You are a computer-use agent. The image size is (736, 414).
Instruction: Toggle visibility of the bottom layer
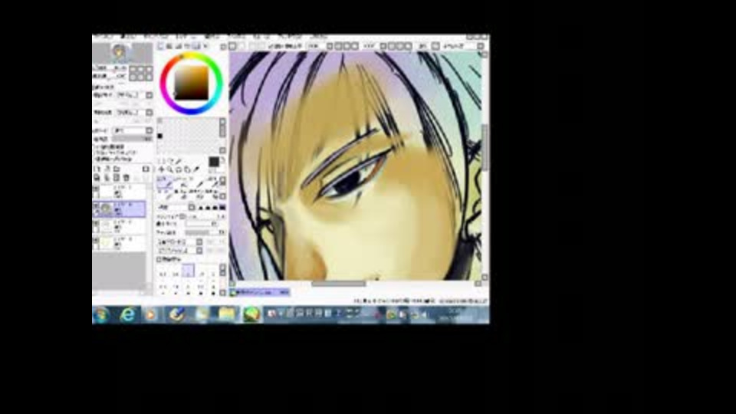pyautogui.click(x=96, y=241)
